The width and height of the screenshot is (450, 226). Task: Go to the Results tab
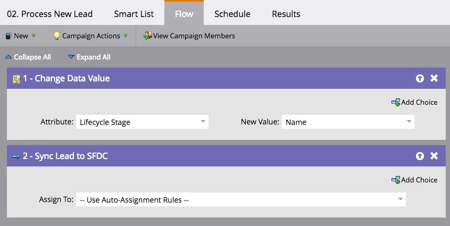pos(286,14)
